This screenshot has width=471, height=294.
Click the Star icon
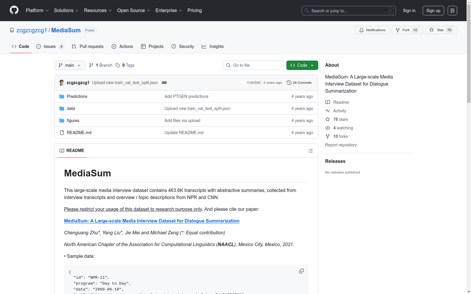pos(432,30)
